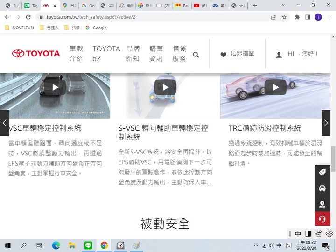Open the 已匯入 bookmark folder
This screenshot has width=336, height=252.
(49, 28)
